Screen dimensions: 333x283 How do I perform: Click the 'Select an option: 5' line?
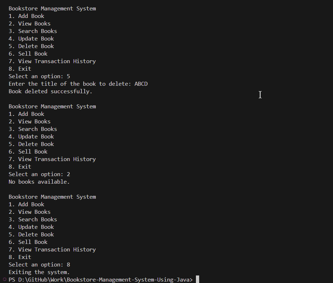point(39,76)
